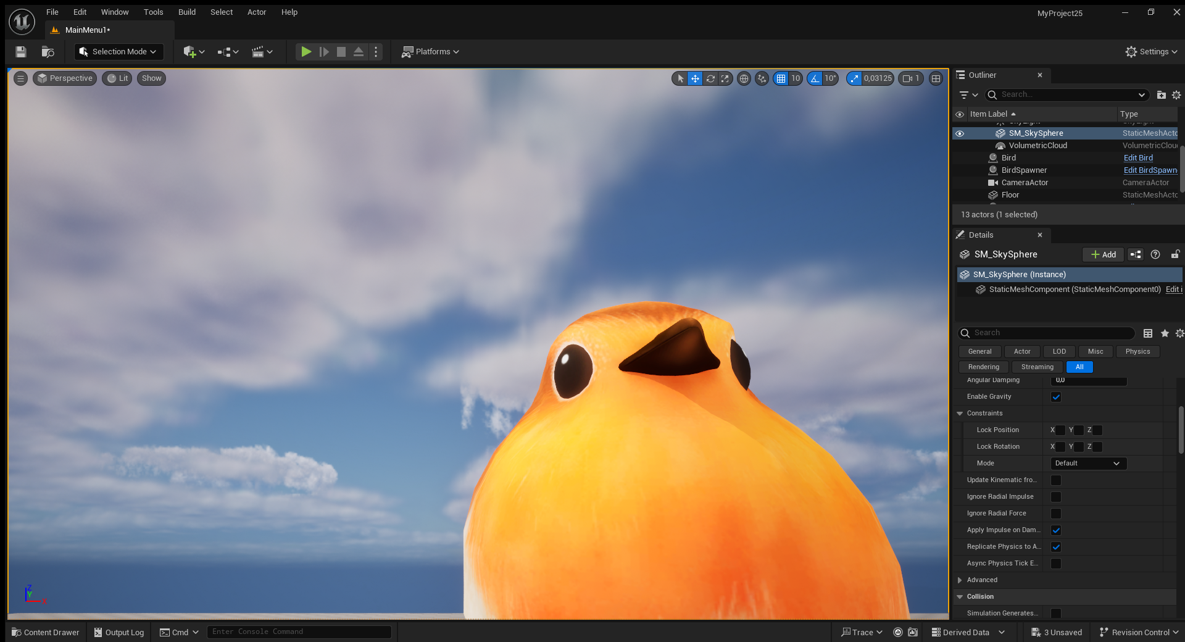Select the Physics filter category

point(1137,352)
